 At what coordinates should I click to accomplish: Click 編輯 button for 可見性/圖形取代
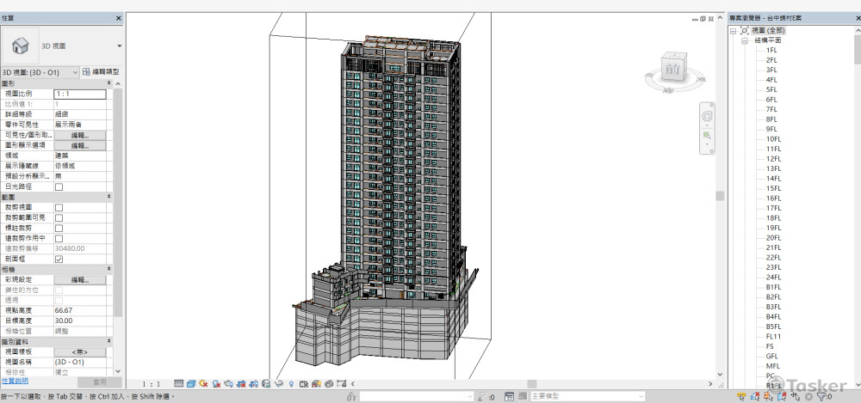(79, 135)
